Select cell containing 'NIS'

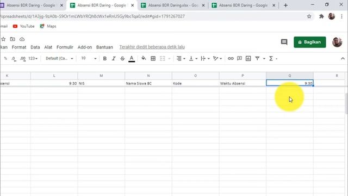pyautogui.click(x=101, y=83)
